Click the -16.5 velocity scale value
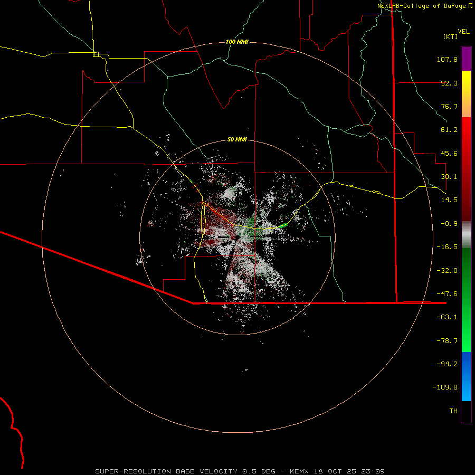 447,247
